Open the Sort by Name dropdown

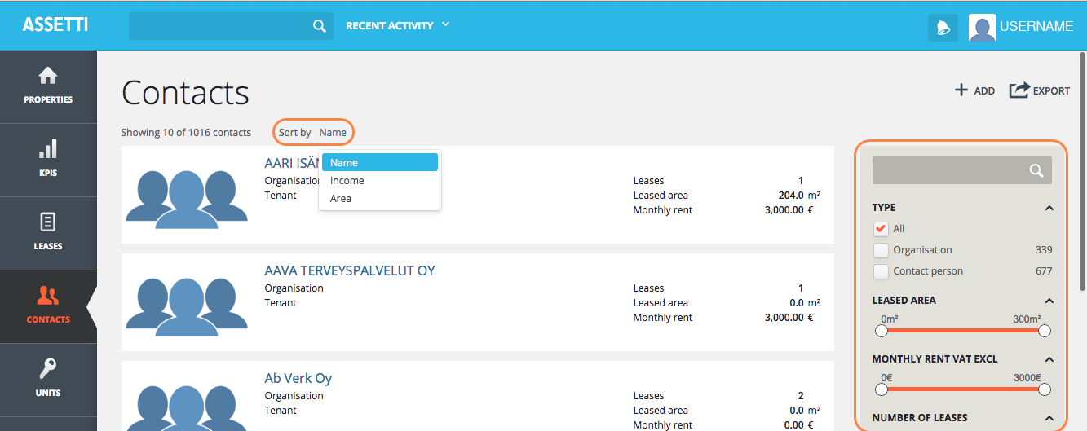point(333,133)
